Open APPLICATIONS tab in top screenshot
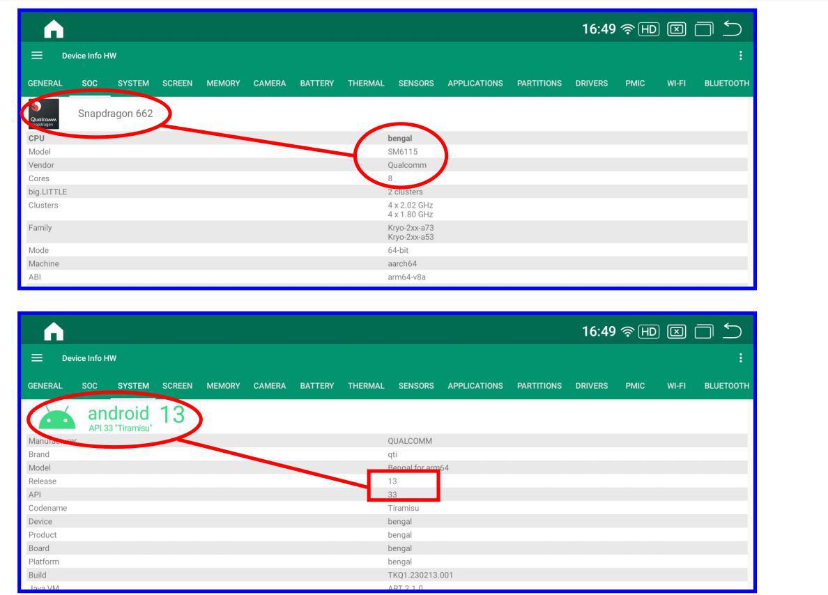This screenshot has height=595, width=828. [475, 84]
